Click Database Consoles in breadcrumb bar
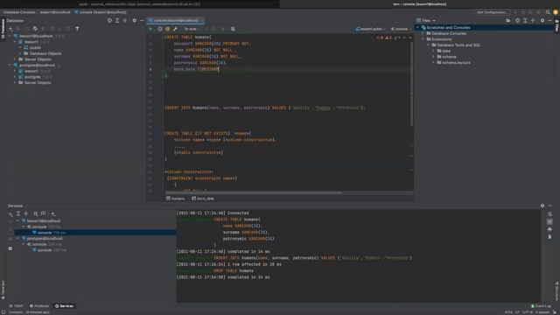 (19, 12)
